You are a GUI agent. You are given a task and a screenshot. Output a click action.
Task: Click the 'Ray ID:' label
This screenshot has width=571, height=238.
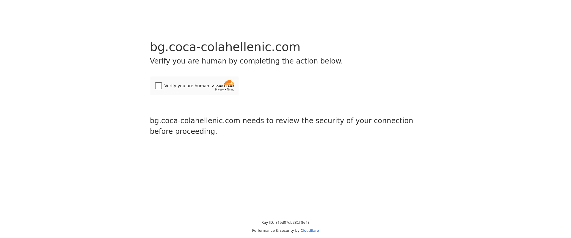coord(268,223)
